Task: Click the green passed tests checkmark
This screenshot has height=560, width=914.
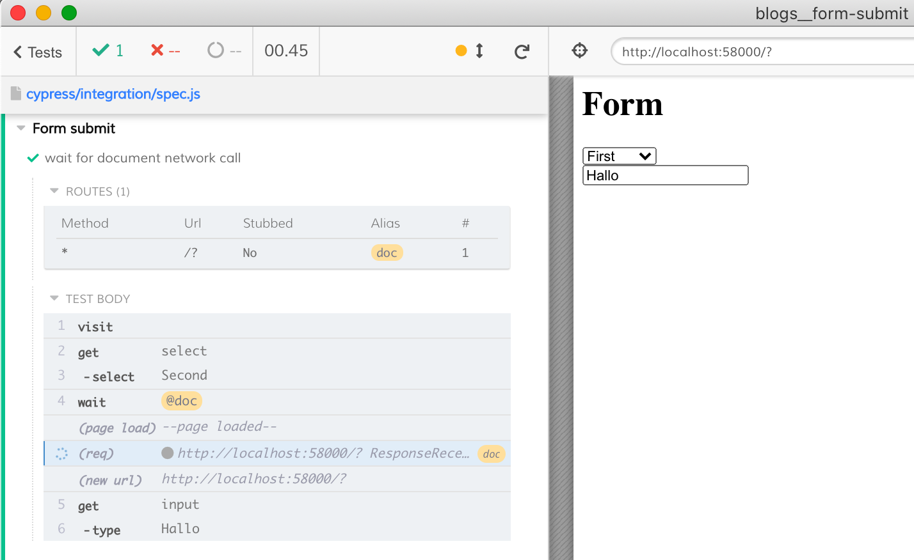Action: (x=101, y=51)
